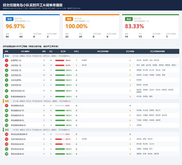Click the green rank 7 badge
182x165 pixels.
(7, 91)
